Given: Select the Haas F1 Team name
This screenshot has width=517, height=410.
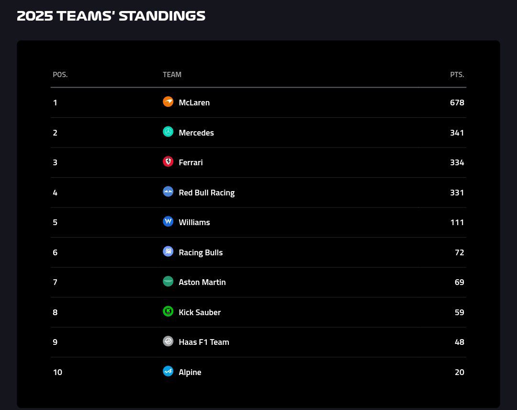Looking at the screenshot, I should [x=203, y=342].
